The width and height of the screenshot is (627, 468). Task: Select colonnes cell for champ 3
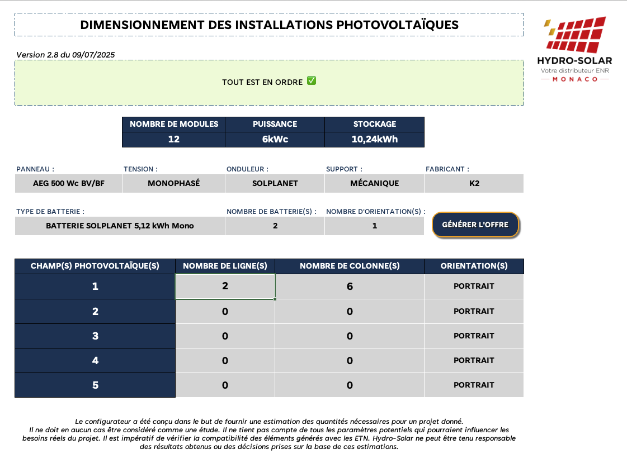coord(350,336)
